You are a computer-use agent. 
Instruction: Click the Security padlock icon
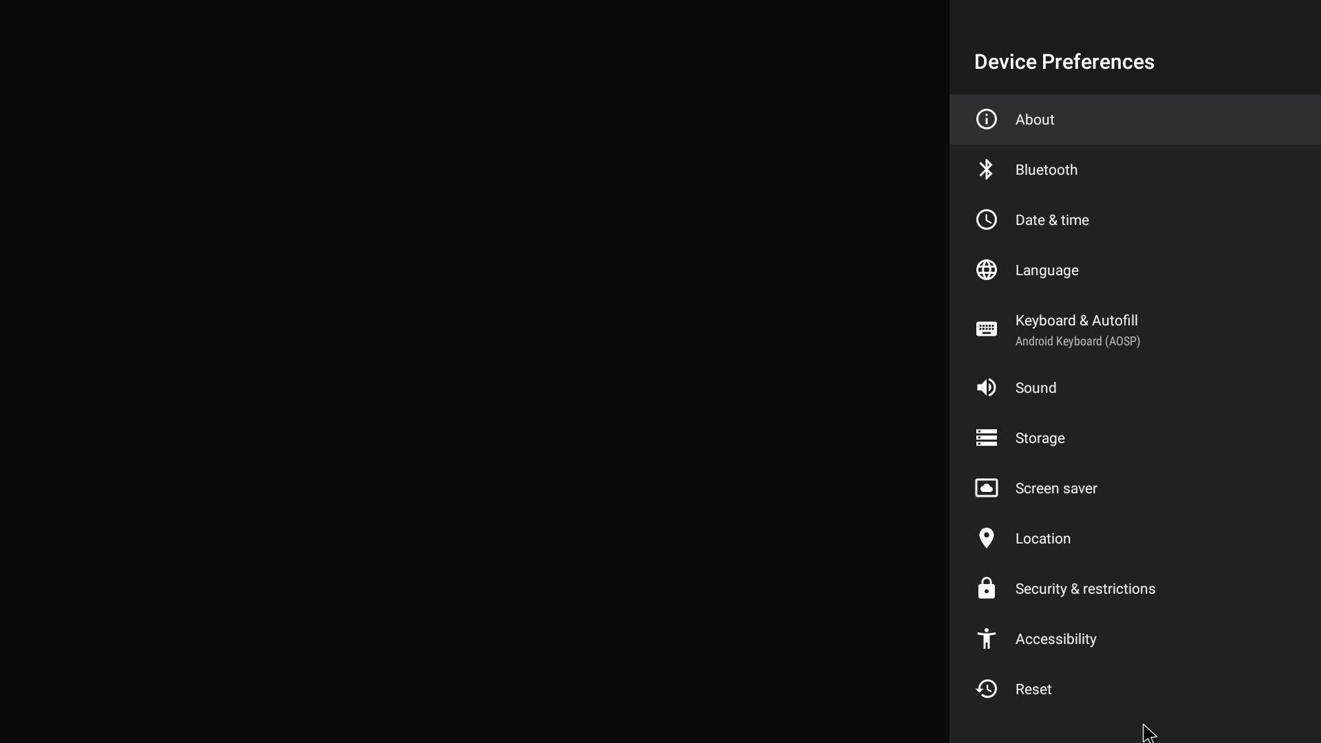986,588
